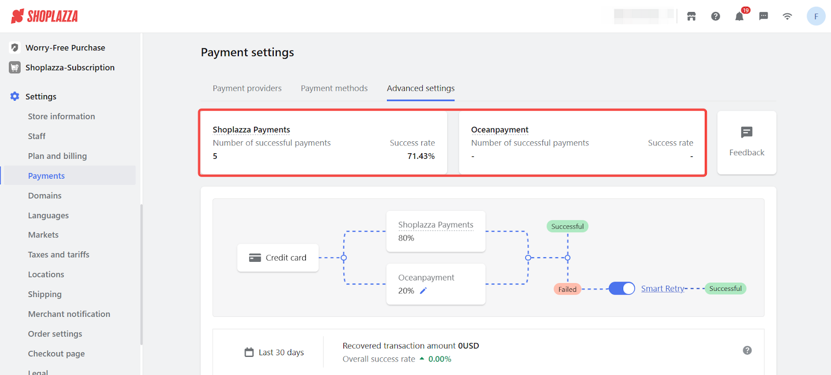The height and width of the screenshot is (375, 831).
Task: Open Taxes and tariffs settings
Action: (59, 255)
